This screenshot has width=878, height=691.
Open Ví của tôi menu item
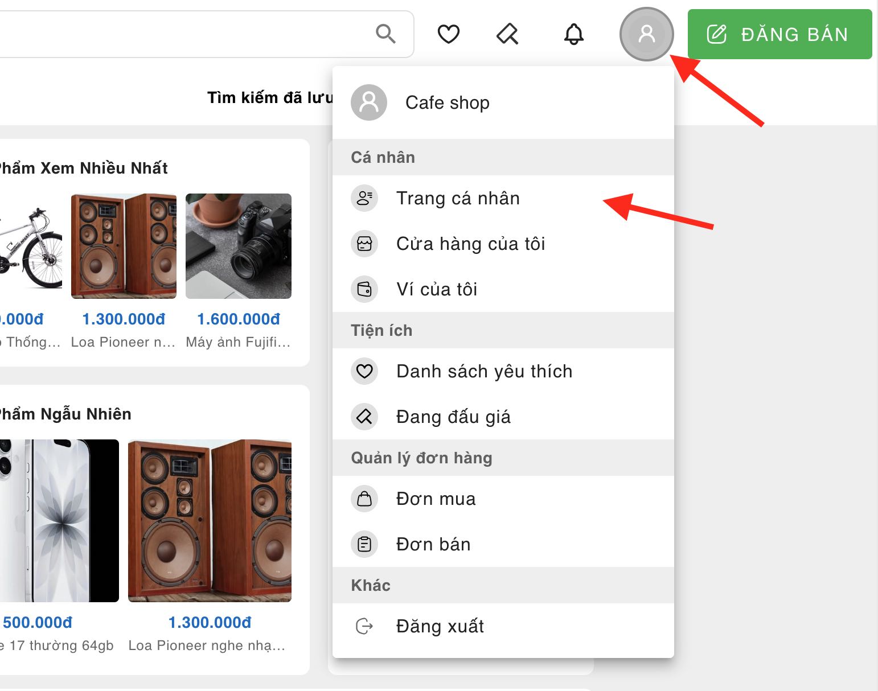pyautogui.click(x=503, y=289)
